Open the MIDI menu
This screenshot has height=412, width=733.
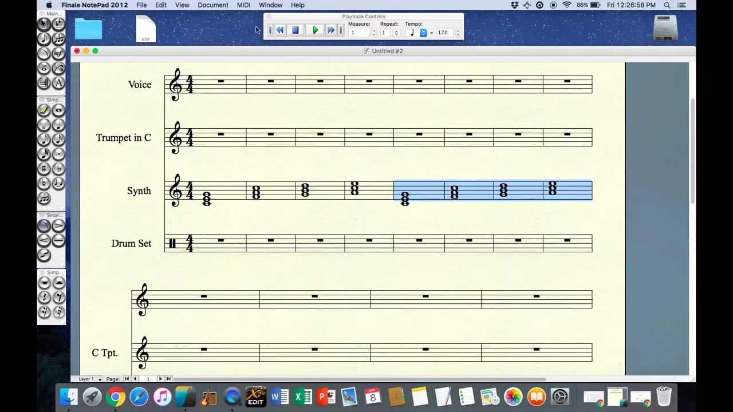pos(243,5)
